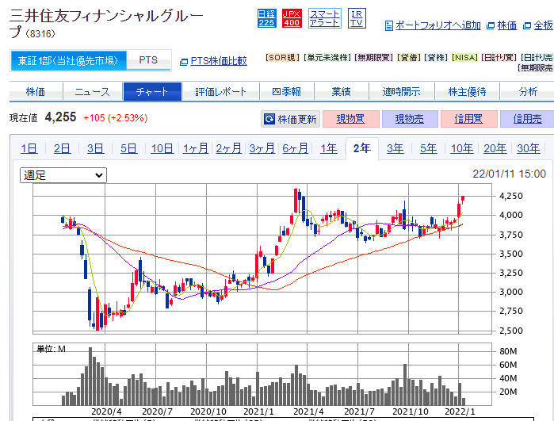Select the 2日 chart range
Image resolution: width=554 pixels, height=421 pixels.
(62, 148)
